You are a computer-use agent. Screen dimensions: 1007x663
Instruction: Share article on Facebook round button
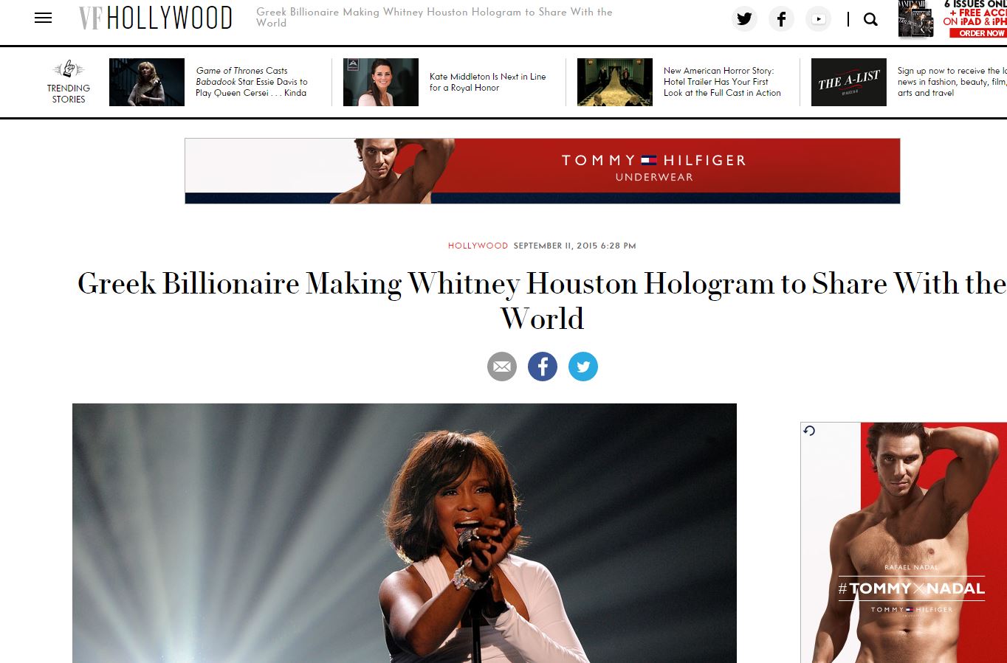point(543,367)
